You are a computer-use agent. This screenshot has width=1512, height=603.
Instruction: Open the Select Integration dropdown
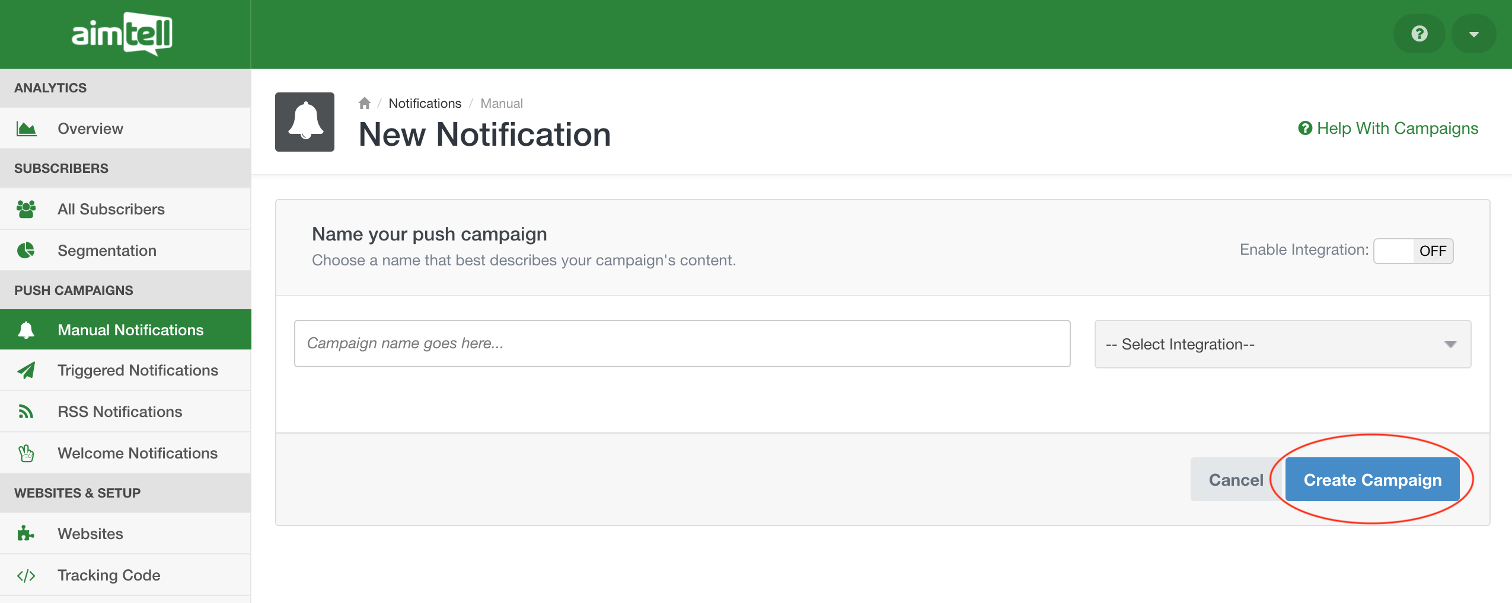pos(1282,344)
